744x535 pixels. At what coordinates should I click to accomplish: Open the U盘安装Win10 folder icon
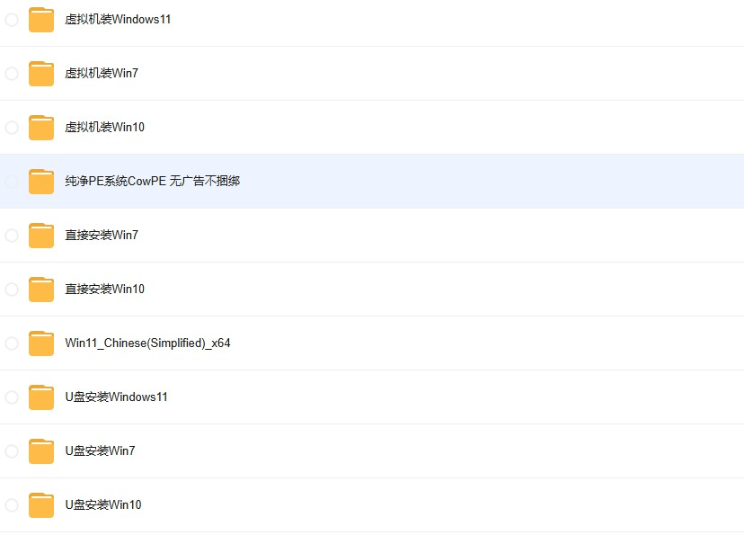[x=41, y=505]
